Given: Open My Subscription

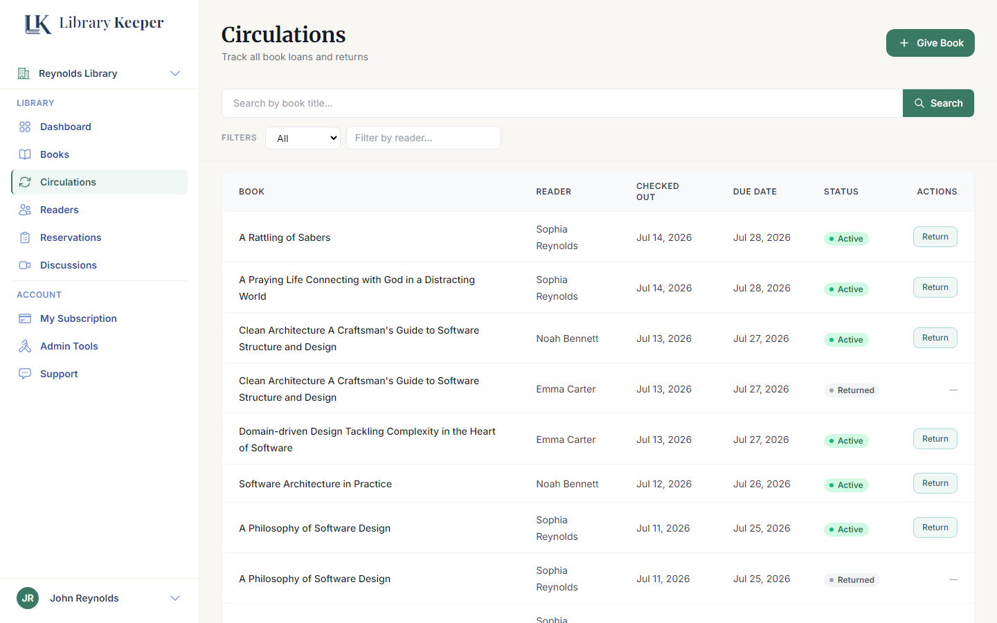Looking at the screenshot, I should pos(100,318).
